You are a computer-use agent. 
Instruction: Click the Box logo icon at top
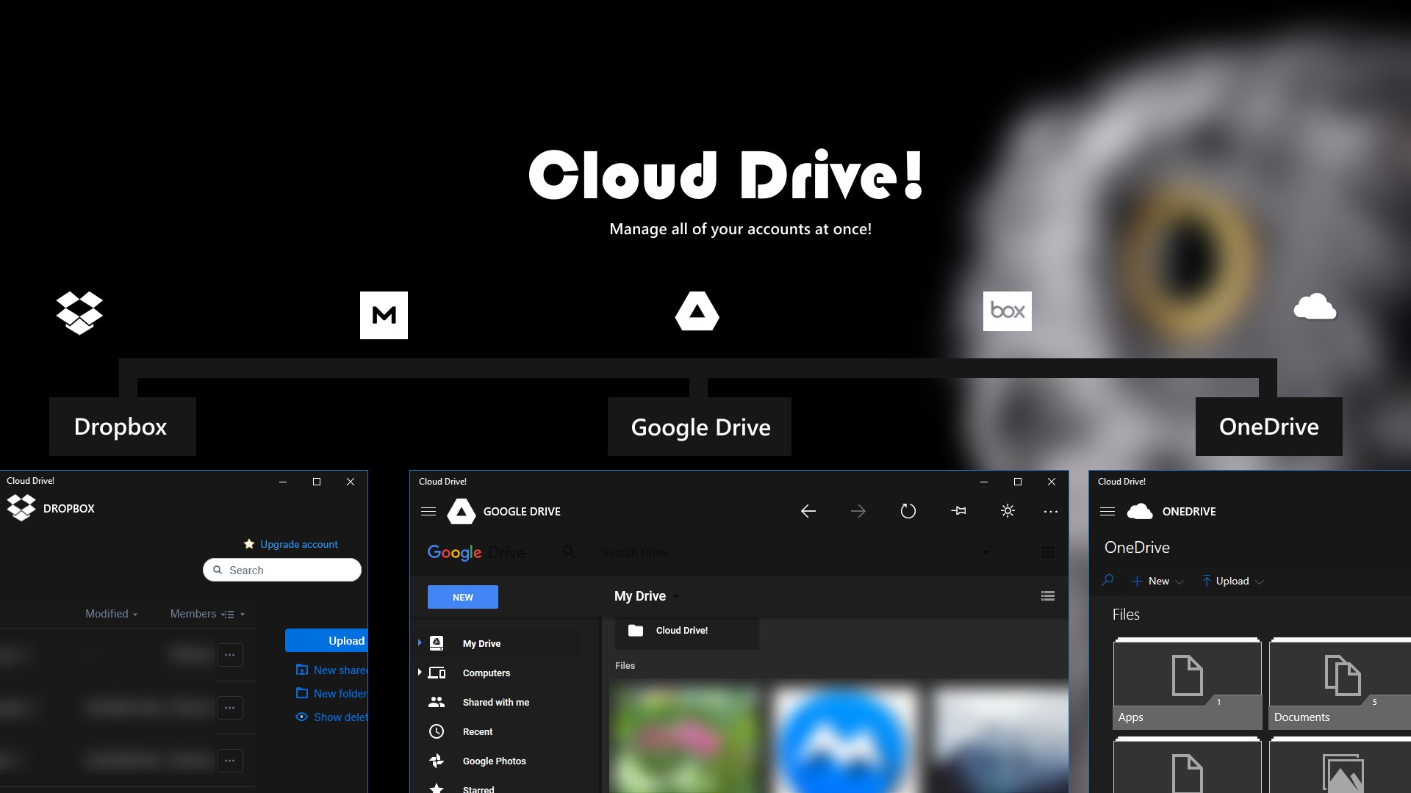pos(1007,311)
